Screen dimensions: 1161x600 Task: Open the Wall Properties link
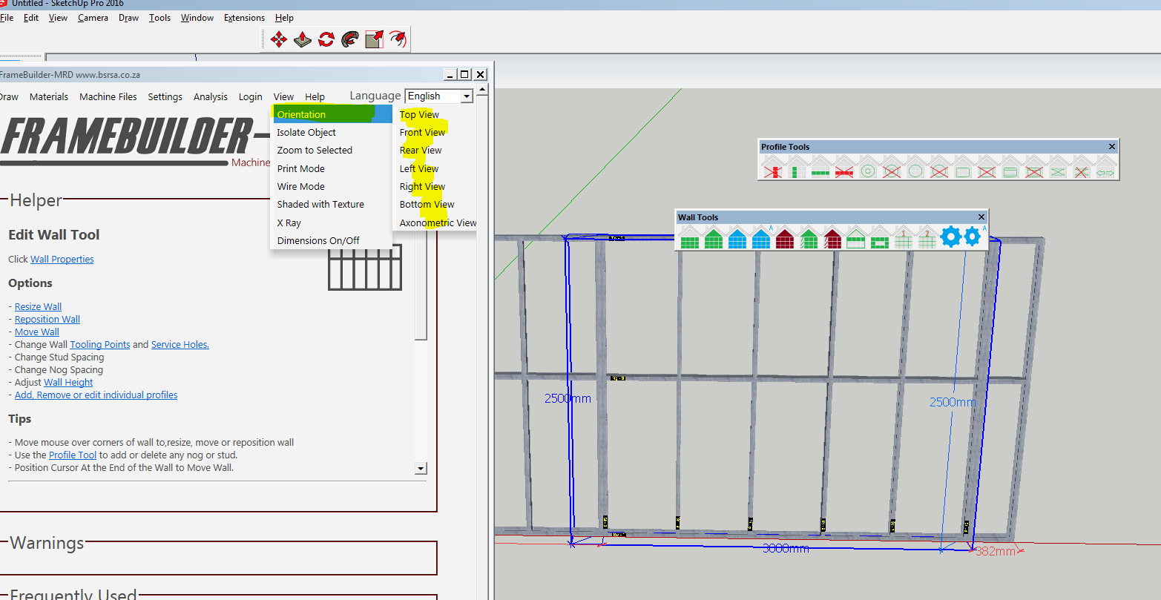click(62, 259)
